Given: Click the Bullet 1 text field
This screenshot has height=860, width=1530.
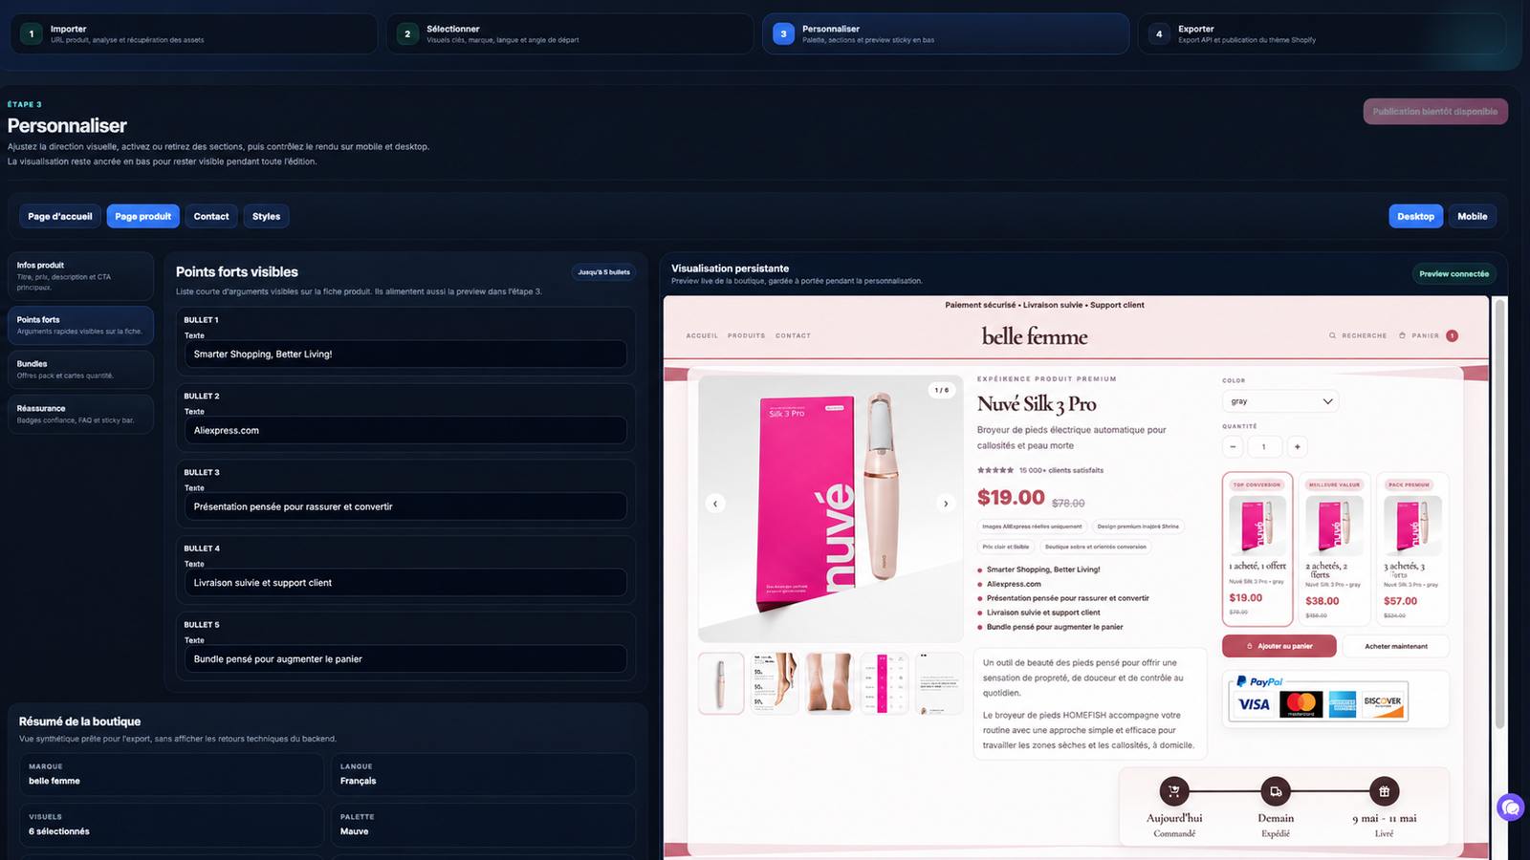Looking at the screenshot, I should click(405, 354).
